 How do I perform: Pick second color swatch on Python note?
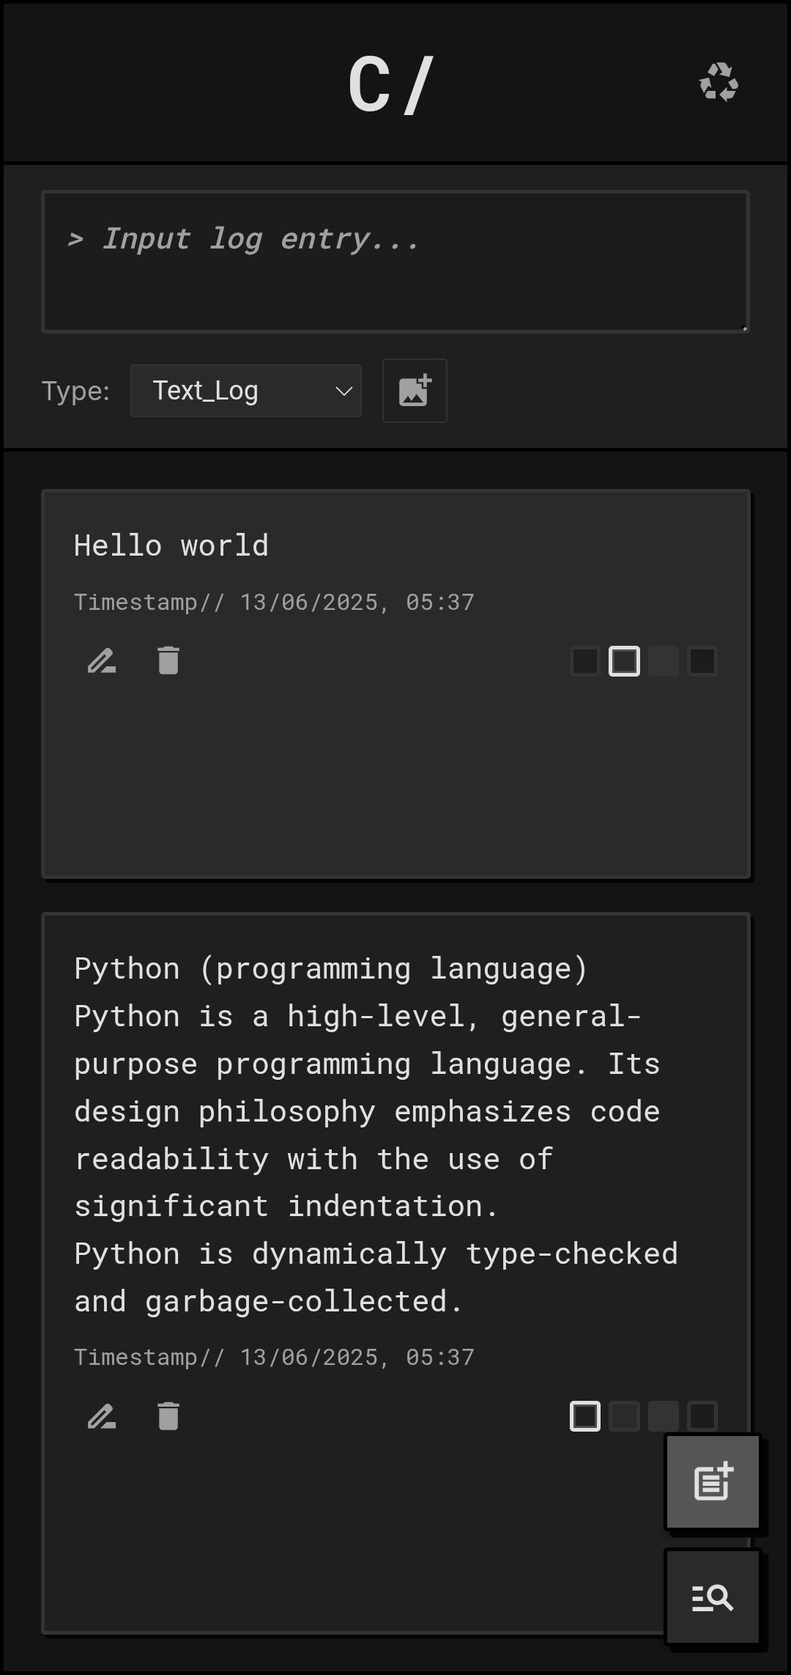click(624, 1416)
